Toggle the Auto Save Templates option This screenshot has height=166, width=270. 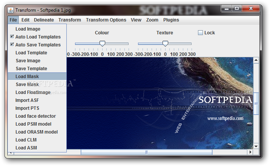pos(37,45)
